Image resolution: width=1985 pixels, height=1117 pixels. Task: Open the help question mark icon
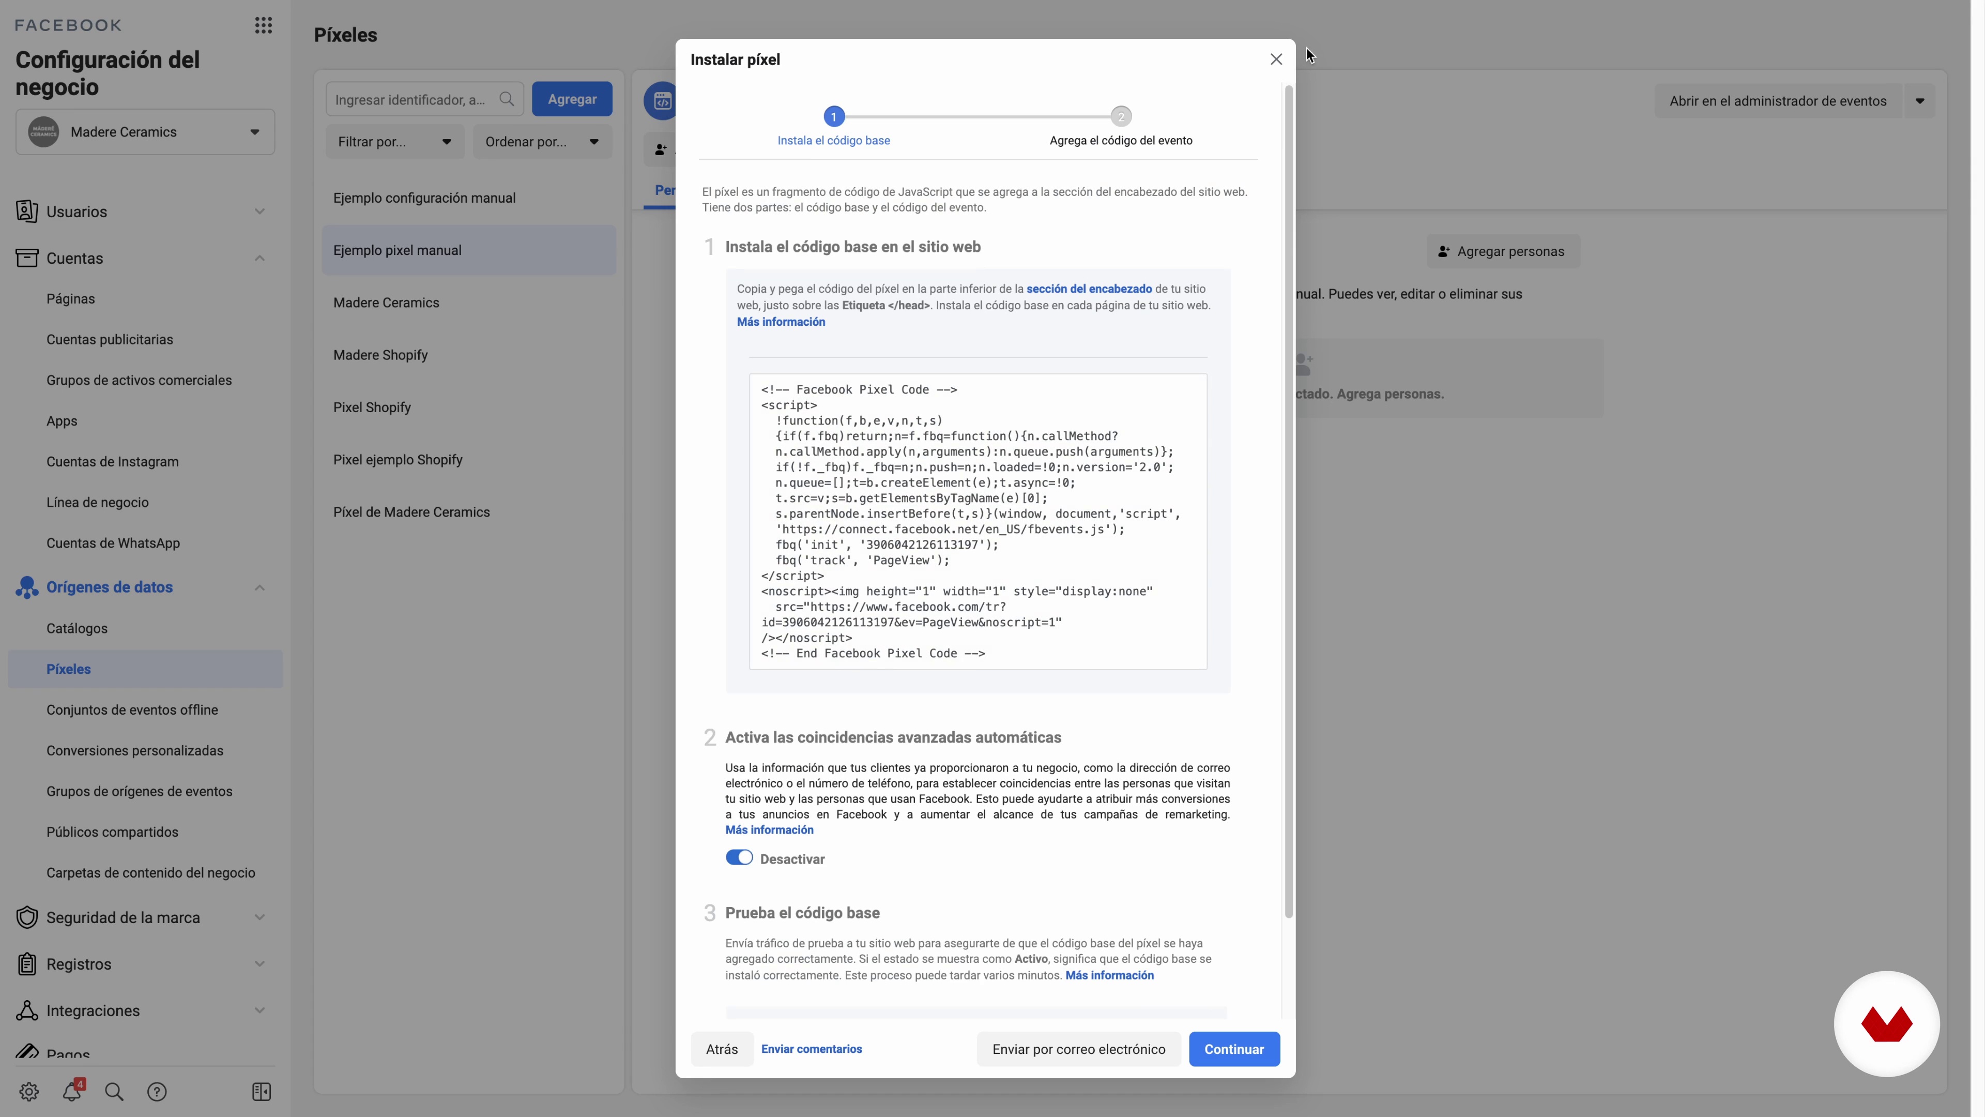[157, 1092]
